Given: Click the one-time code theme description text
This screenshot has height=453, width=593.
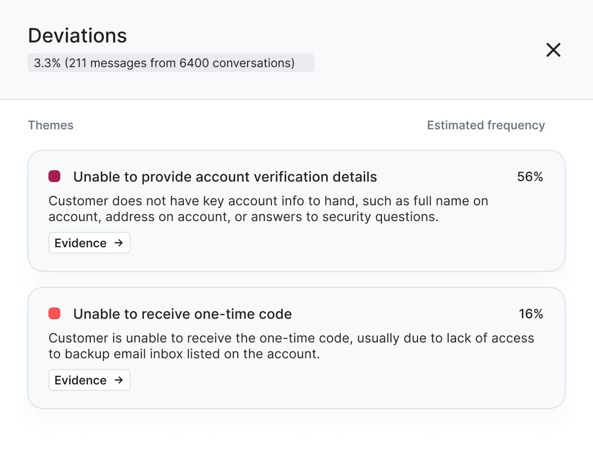Looking at the screenshot, I should pyautogui.click(x=291, y=346).
